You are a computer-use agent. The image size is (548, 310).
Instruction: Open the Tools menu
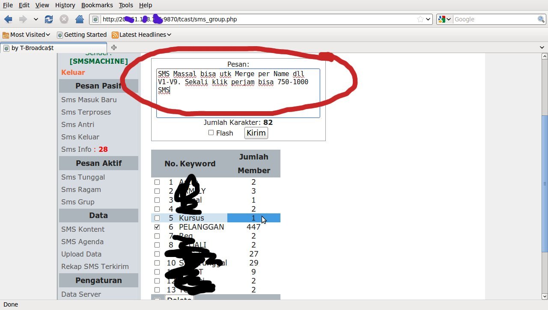coord(126,5)
